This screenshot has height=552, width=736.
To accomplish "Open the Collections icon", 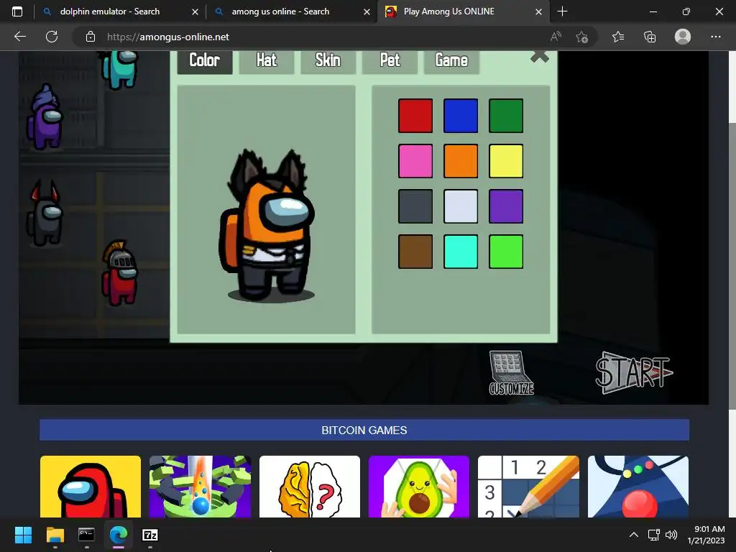I will tap(650, 37).
